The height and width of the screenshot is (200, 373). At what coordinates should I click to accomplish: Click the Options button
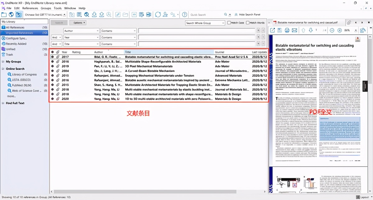point(77,23)
